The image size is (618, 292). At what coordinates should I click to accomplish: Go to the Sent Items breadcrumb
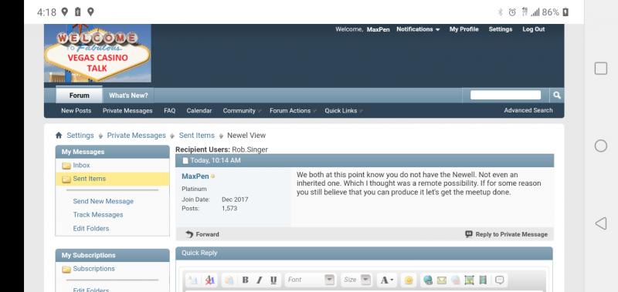click(x=197, y=135)
